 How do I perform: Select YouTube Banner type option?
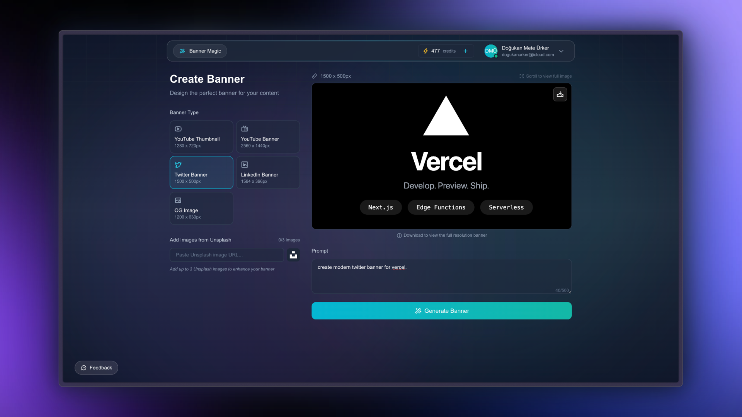(268, 137)
